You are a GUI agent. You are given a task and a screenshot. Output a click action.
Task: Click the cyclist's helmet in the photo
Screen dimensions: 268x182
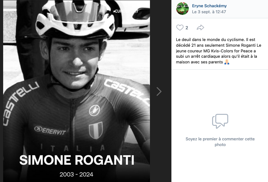(75, 21)
